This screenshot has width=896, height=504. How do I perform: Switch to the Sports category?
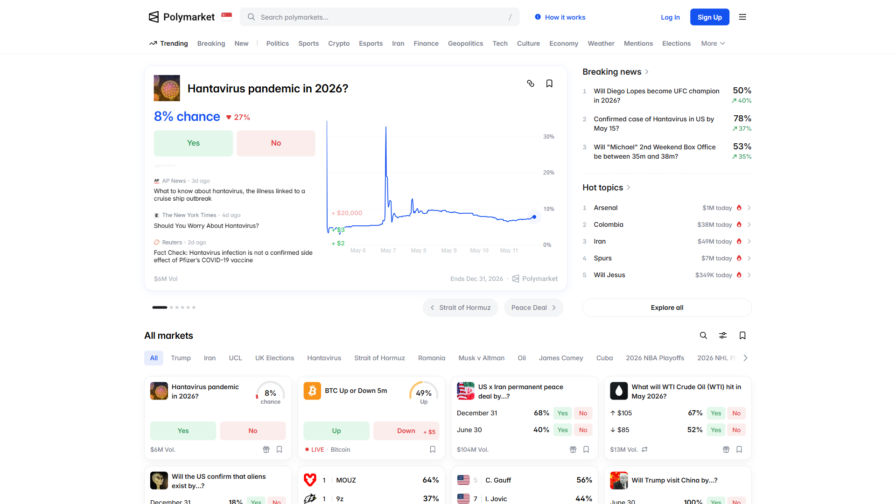coord(308,43)
